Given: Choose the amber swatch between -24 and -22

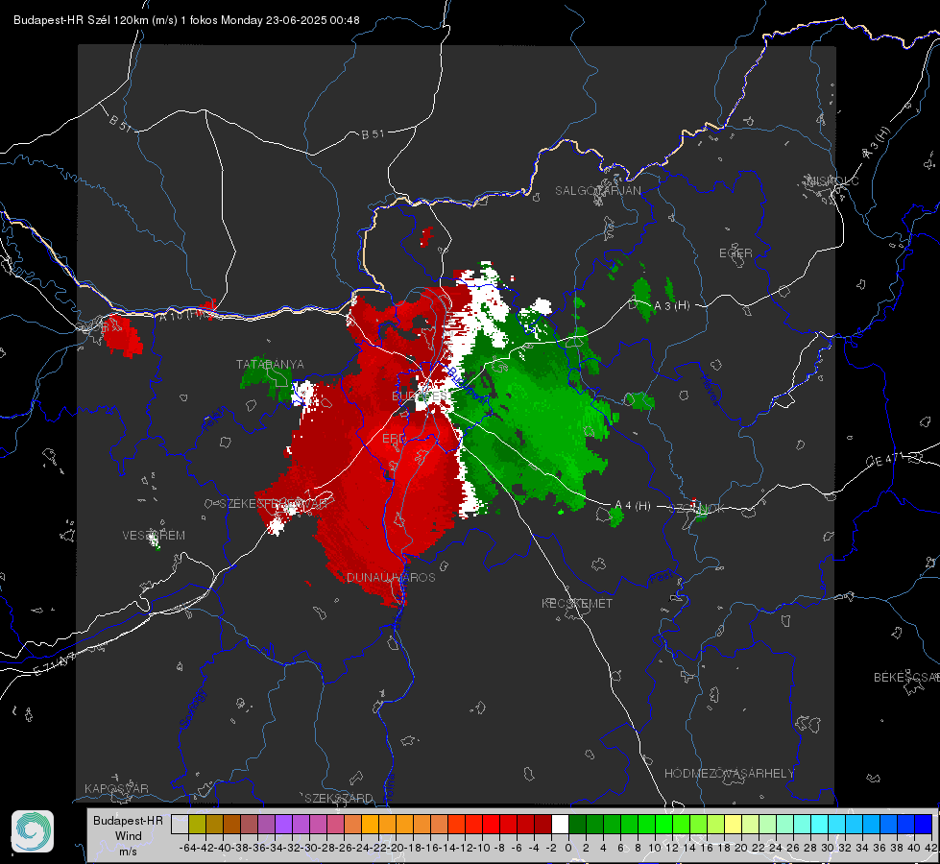Looking at the screenshot, I should 370,824.
